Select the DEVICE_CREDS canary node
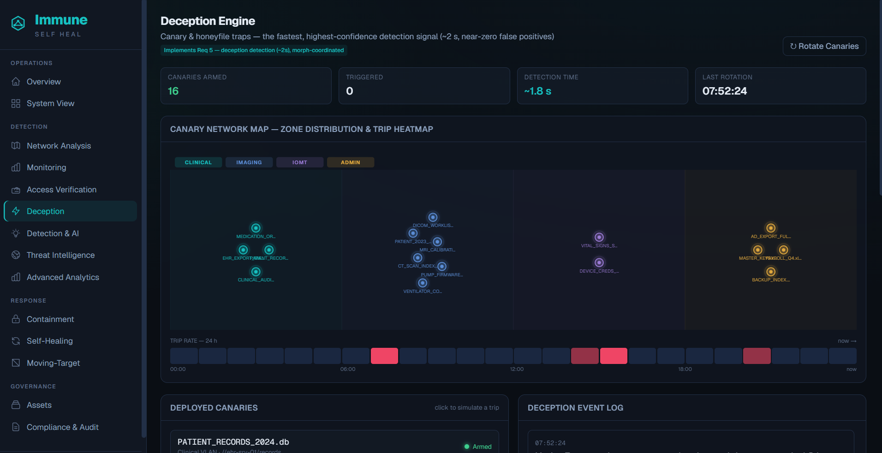 point(599,262)
